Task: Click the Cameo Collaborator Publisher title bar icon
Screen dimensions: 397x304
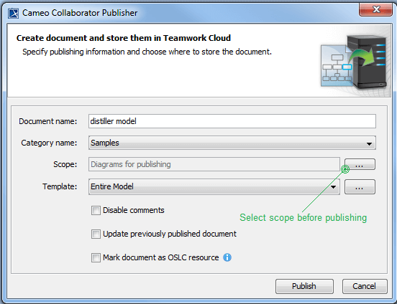Action: coord(13,13)
